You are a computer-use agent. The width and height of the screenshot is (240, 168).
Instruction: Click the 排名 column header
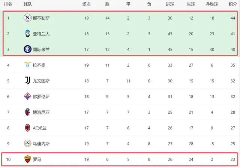coord(8,4)
